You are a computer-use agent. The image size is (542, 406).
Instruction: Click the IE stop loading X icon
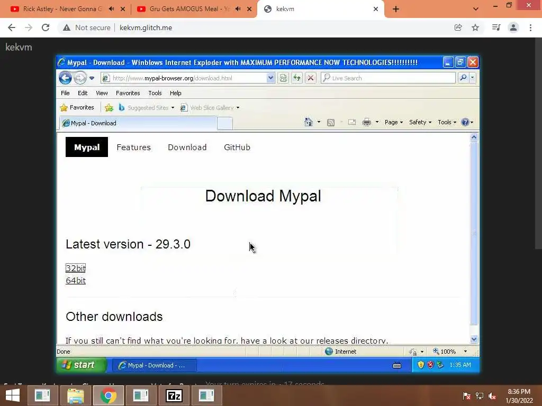pyautogui.click(x=310, y=78)
